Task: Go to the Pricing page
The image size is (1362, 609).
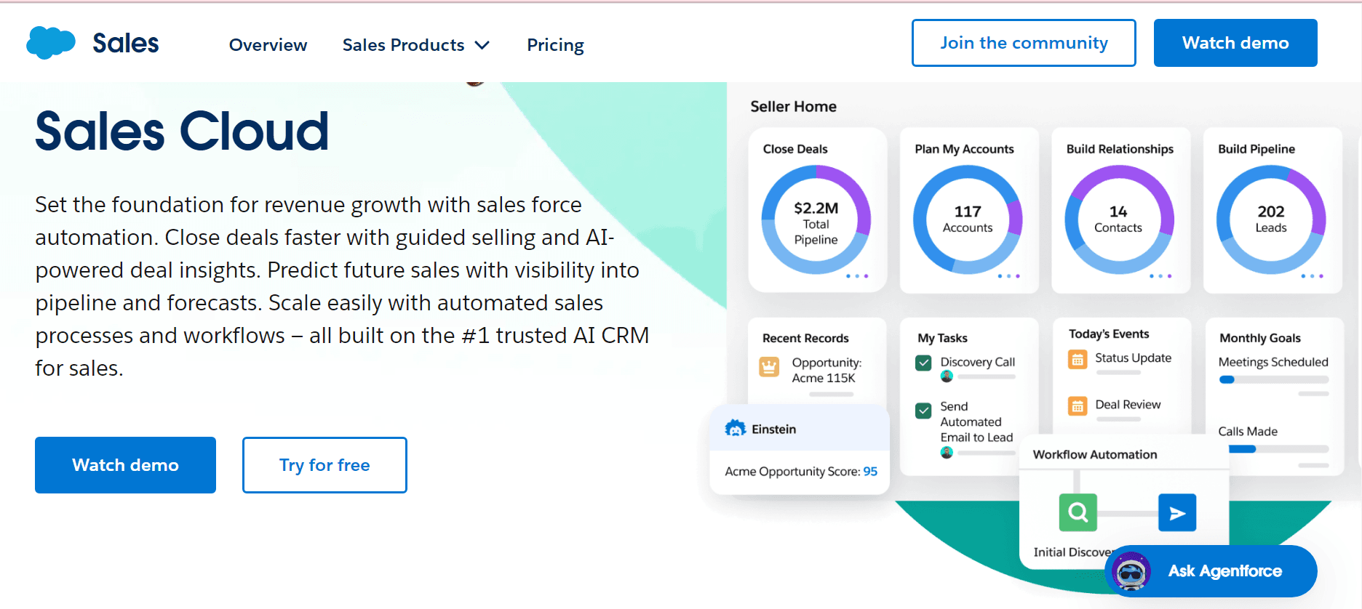Action: coord(555,45)
